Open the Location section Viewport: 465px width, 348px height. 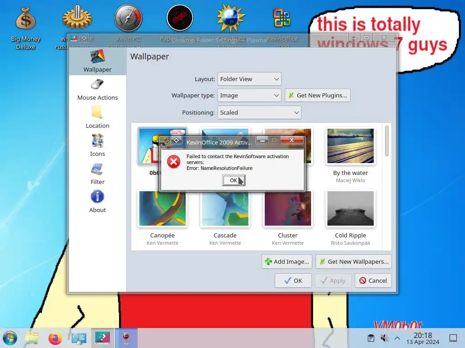pos(98,117)
